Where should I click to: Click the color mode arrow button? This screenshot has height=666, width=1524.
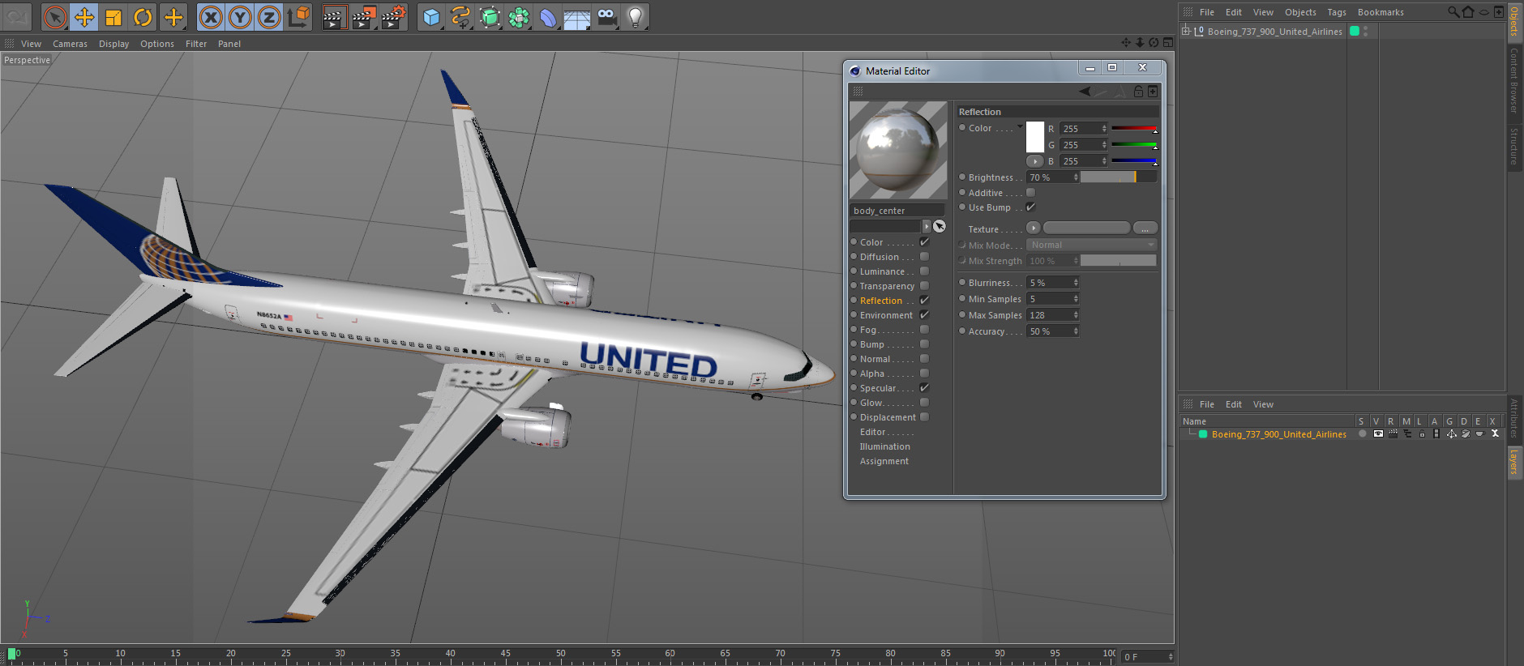pos(1035,161)
